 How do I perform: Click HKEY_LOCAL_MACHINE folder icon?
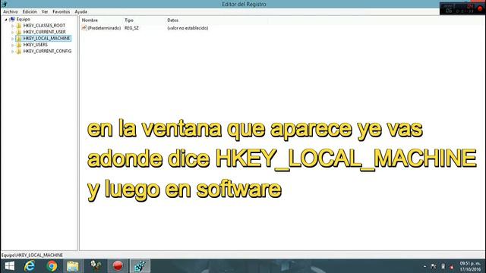tap(19, 39)
